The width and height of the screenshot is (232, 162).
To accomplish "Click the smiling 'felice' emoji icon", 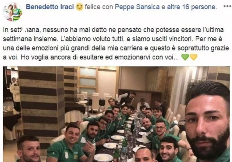I will pyautogui.click(x=79, y=7).
